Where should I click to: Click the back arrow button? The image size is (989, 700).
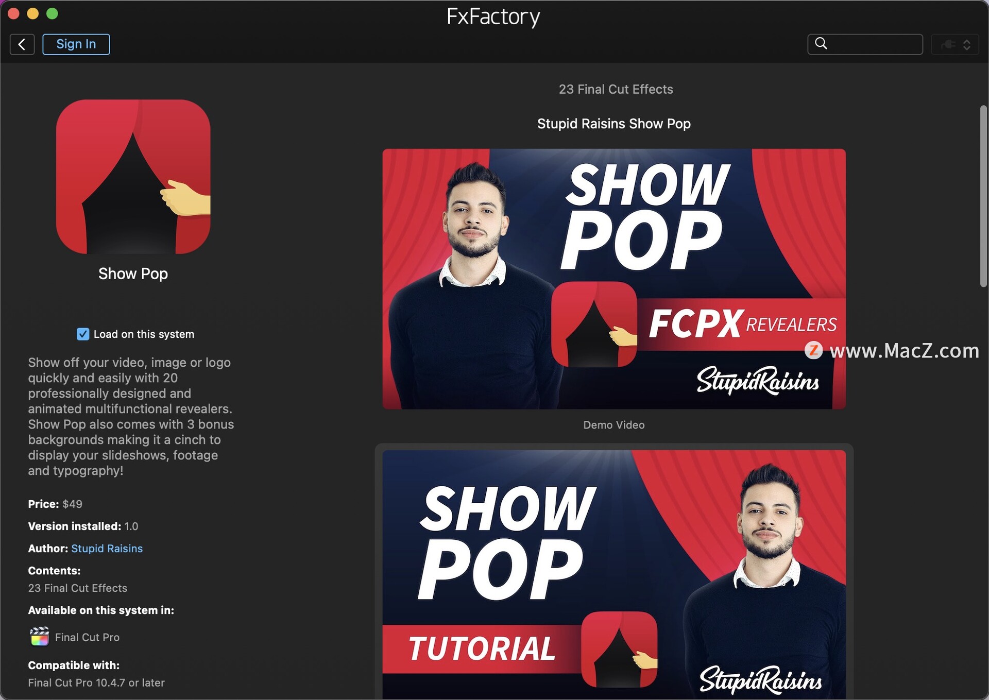[22, 44]
